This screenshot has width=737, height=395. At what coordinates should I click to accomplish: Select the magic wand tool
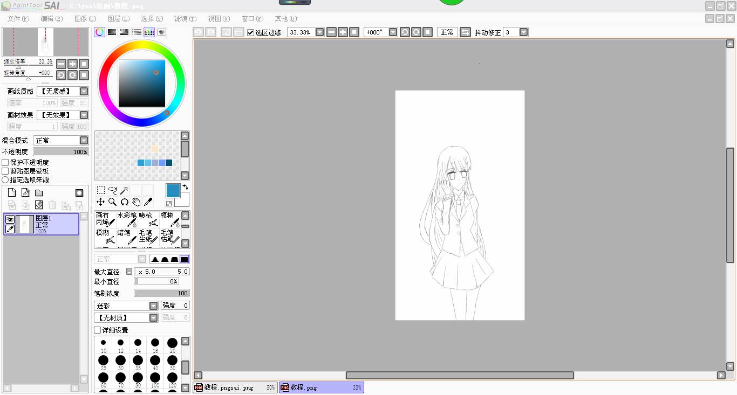(x=125, y=190)
